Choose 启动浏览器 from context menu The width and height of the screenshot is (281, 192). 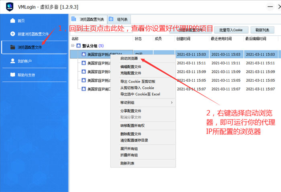click(x=129, y=58)
